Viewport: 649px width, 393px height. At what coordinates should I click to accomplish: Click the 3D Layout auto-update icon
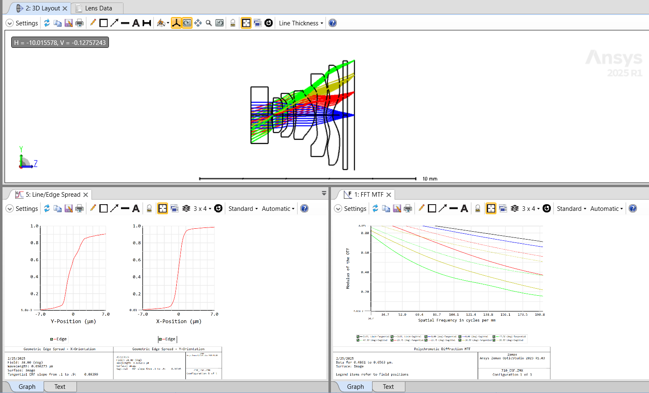click(269, 23)
